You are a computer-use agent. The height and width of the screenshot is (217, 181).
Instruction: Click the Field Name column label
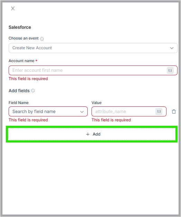pyautogui.click(x=19, y=103)
